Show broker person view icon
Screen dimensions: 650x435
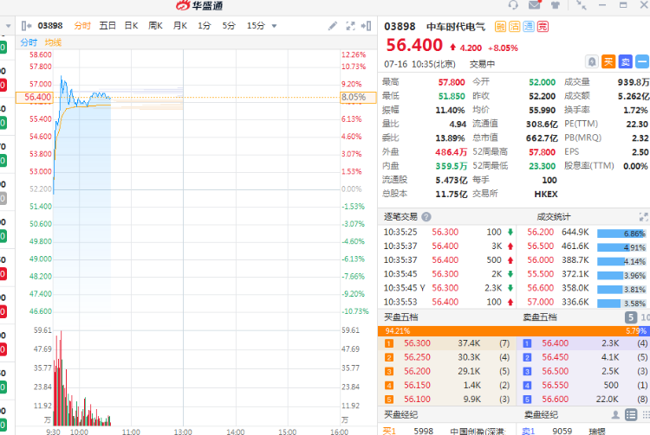[615, 415]
